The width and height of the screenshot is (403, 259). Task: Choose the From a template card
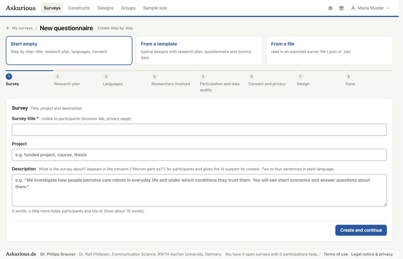point(199,50)
